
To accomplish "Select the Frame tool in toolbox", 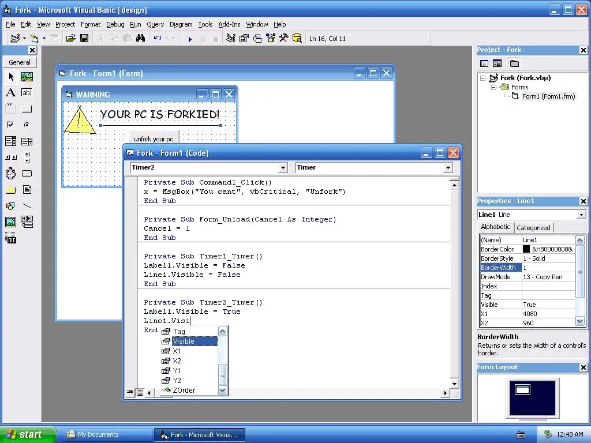I will (x=11, y=109).
